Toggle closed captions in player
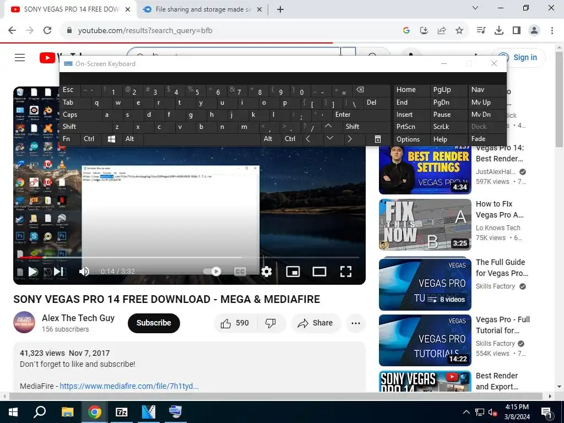Viewport: 564px width, 423px height. [240, 272]
